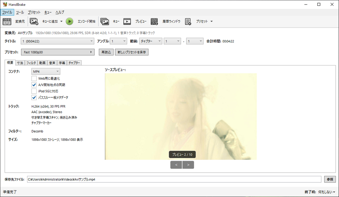Open the 履歴ウィンドウ activity log icon
Viewport: 339px width, 197px height.
tap(154, 21)
